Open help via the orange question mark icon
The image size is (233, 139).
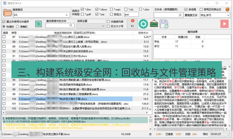[227, 9]
